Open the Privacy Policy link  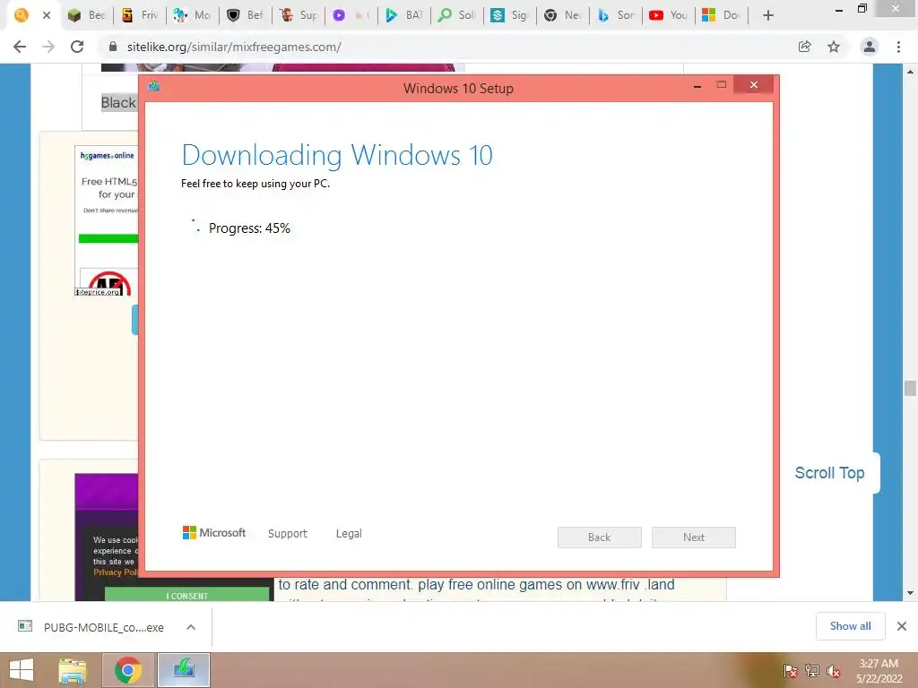tap(116, 572)
